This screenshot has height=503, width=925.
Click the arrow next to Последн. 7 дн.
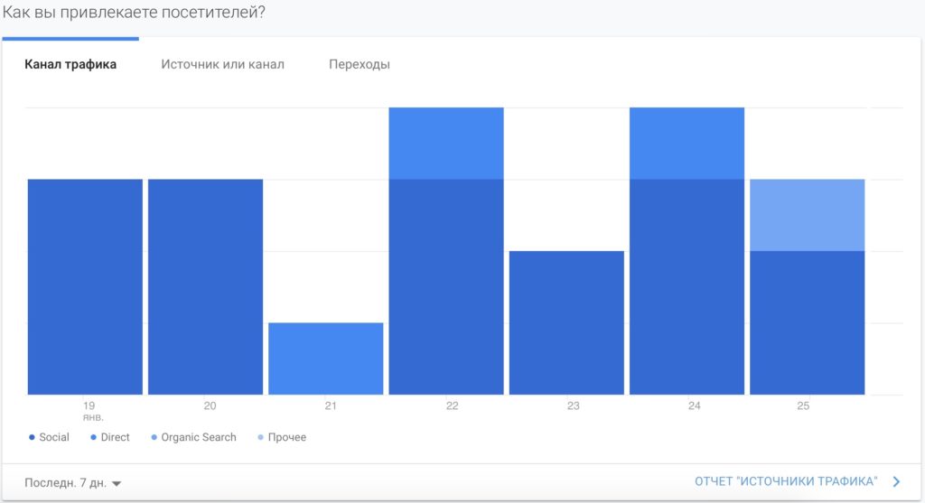(117, 483)
